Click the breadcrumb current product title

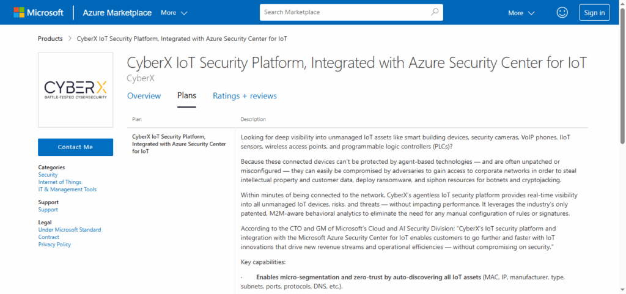coord(182,39)
